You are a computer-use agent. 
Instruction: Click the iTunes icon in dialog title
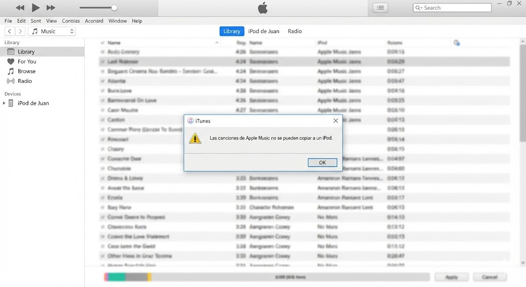coord(190,121)
